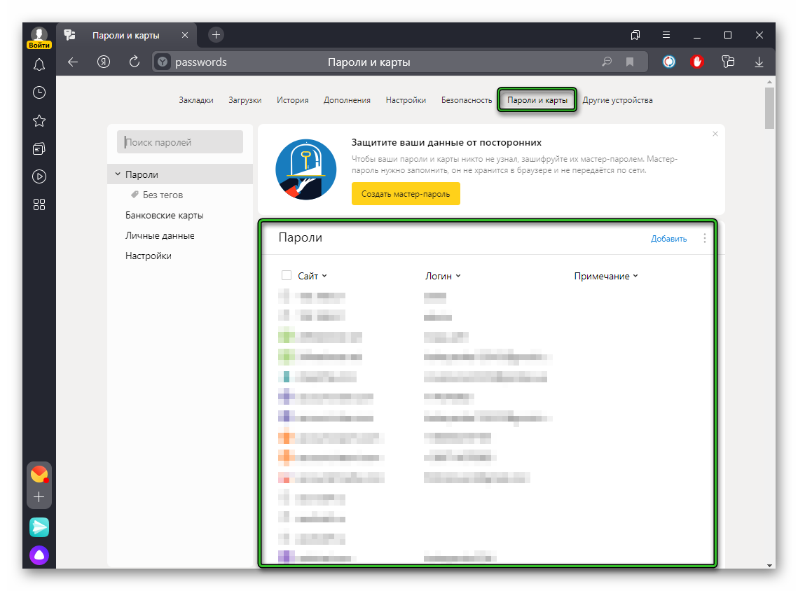Open the three-dot menu in Пароли panel

(x=704, y=238)
